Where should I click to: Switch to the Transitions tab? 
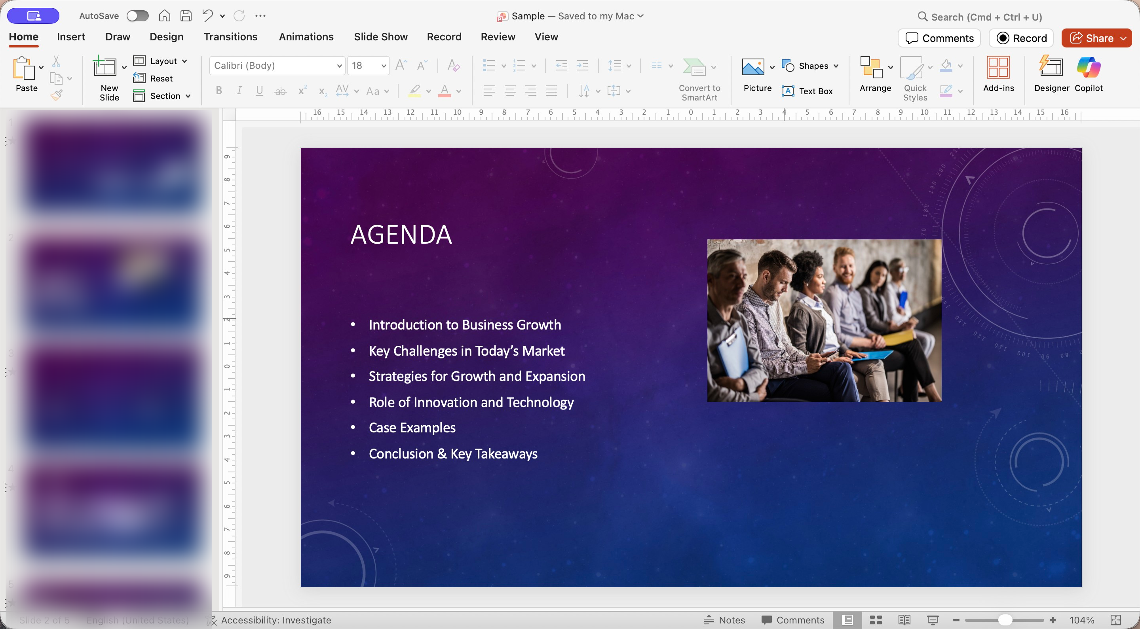230,37
